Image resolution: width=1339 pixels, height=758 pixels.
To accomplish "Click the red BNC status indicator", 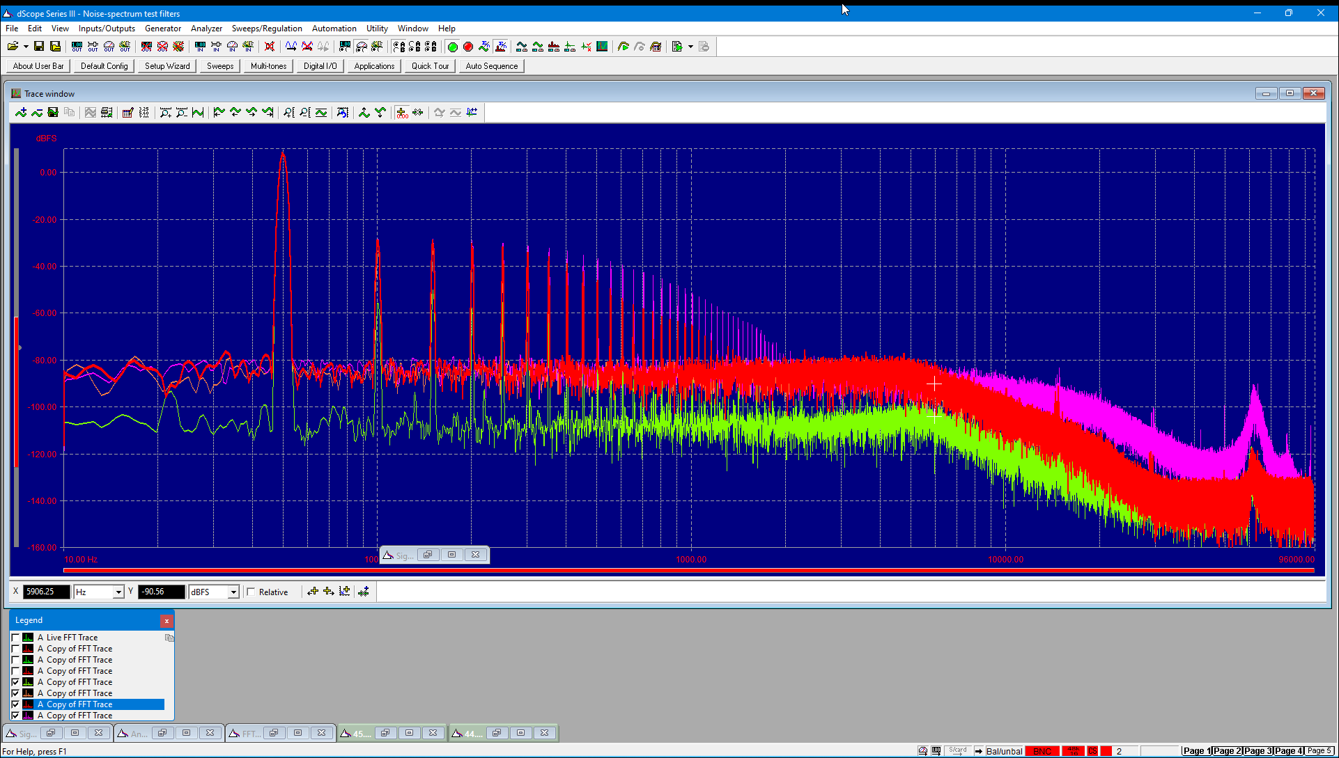I will click(x=1042, y=751).
